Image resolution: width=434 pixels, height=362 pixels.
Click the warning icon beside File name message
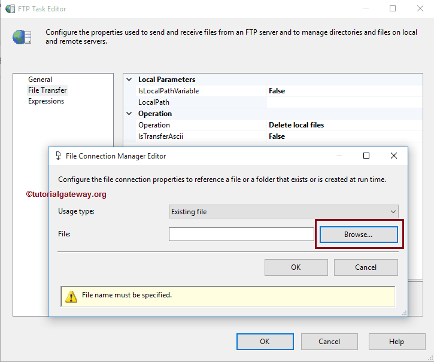point(71,296)
